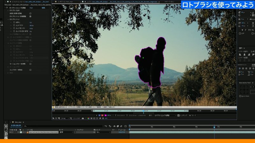
Task: Open the Roto_wipe timeline panel menu
Action: [x=23, y=122]
